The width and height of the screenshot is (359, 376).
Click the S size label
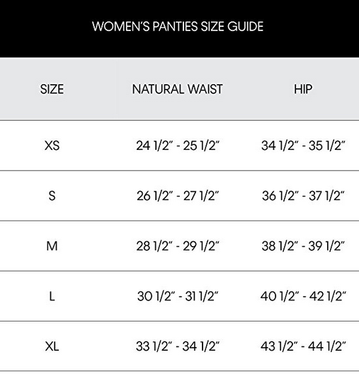click(x=52, y=196)
